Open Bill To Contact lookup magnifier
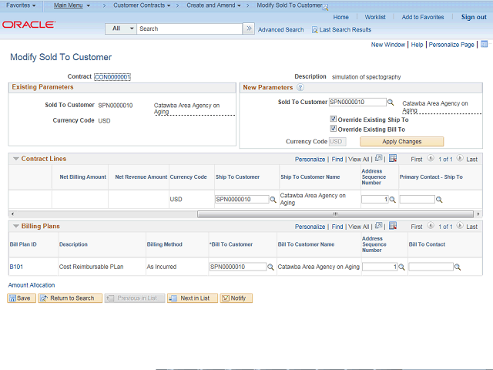 coord(458,267)
